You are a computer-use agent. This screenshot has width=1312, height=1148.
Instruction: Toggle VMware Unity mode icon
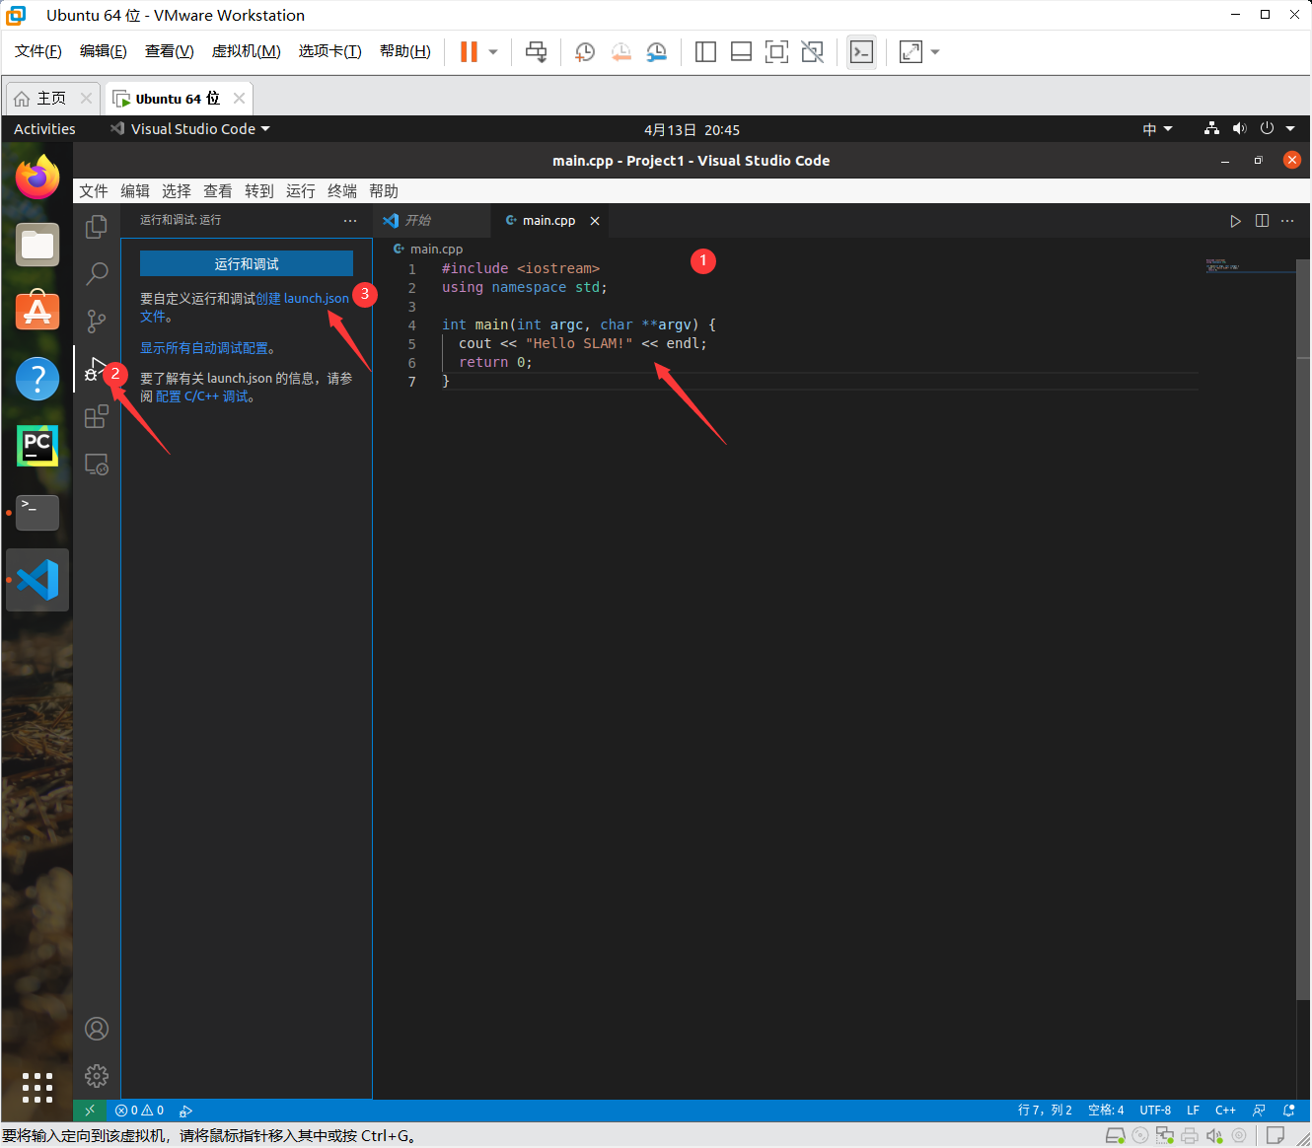pos(812,52)
